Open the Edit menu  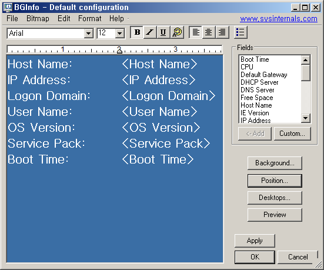64,19
